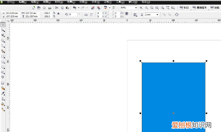Toggle horizontal mirror button

(86, 15)
